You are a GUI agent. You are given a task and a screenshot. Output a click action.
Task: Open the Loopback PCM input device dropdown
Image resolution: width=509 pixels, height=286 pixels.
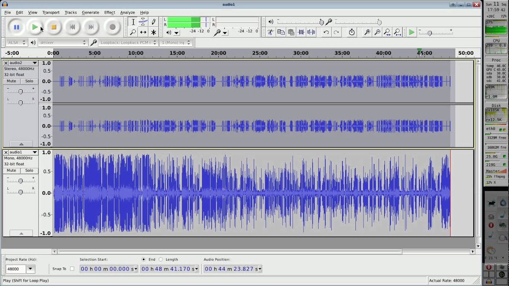coord(128,43)
